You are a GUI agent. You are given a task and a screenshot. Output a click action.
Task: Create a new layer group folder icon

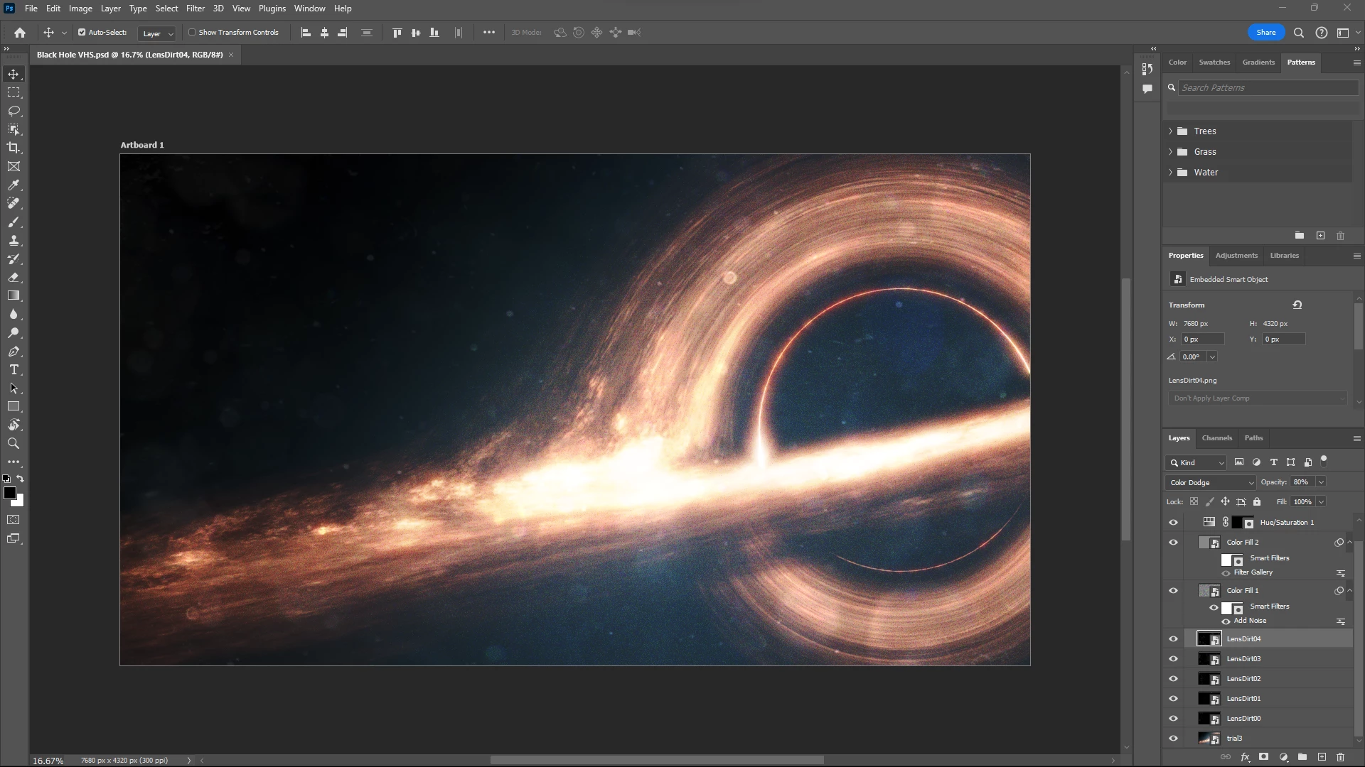pyautogui.click(x=1302, y=757)
